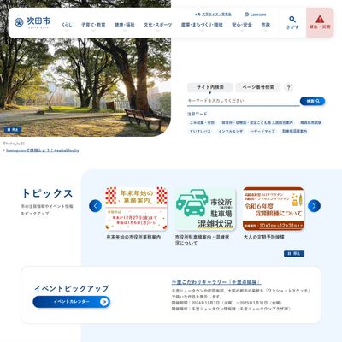342x342 pixels.
Task: Open the 産業・まちづくり・環境 menu
Action: [202, 25]
